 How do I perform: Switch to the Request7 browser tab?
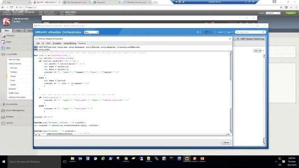pyautogui.click(x=107, y=2)
